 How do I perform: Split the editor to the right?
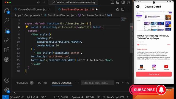(x=123, y=9)
